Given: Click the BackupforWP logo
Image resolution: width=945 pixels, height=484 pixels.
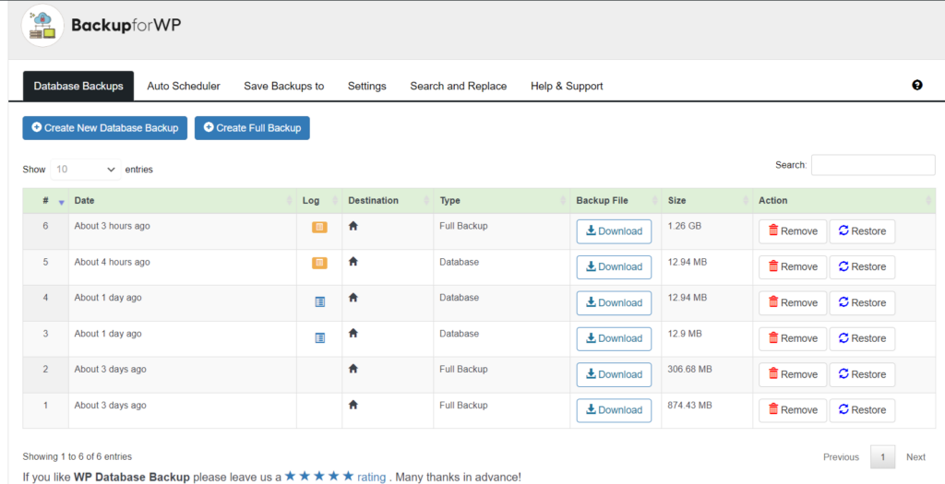Looking at the screenshot, I should (x=102, y=25).
